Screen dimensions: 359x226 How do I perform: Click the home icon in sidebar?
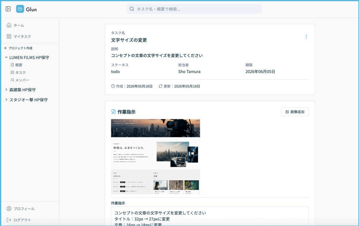coord(9,25)
